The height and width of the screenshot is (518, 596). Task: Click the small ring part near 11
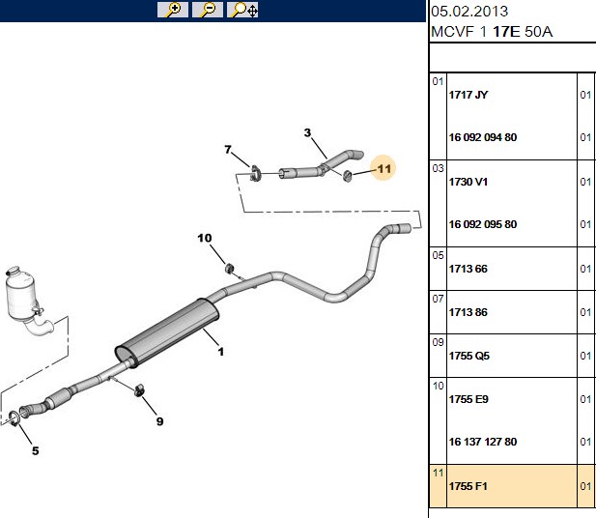(347, 176)
